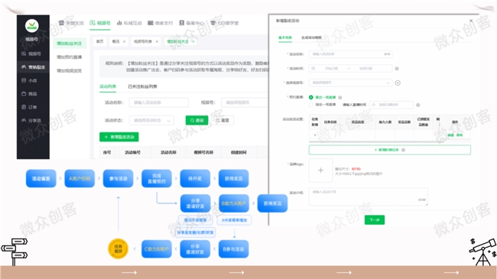This screenshot has width=497, height=279.
Task: Click the 小店 sidebar icon
Action: pyautogui.click(x=24, y=80)
